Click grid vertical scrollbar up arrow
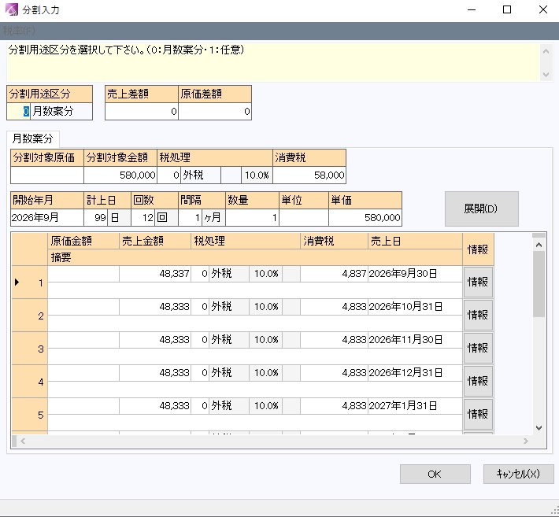Screen dimensions: 559x517 539,246
